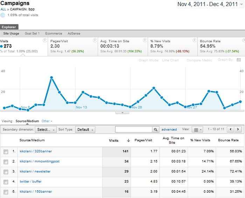The height and width of the screenshot is (198, 245).
Task: Click the search magnifier icon
Action: [x=156, y=129]
